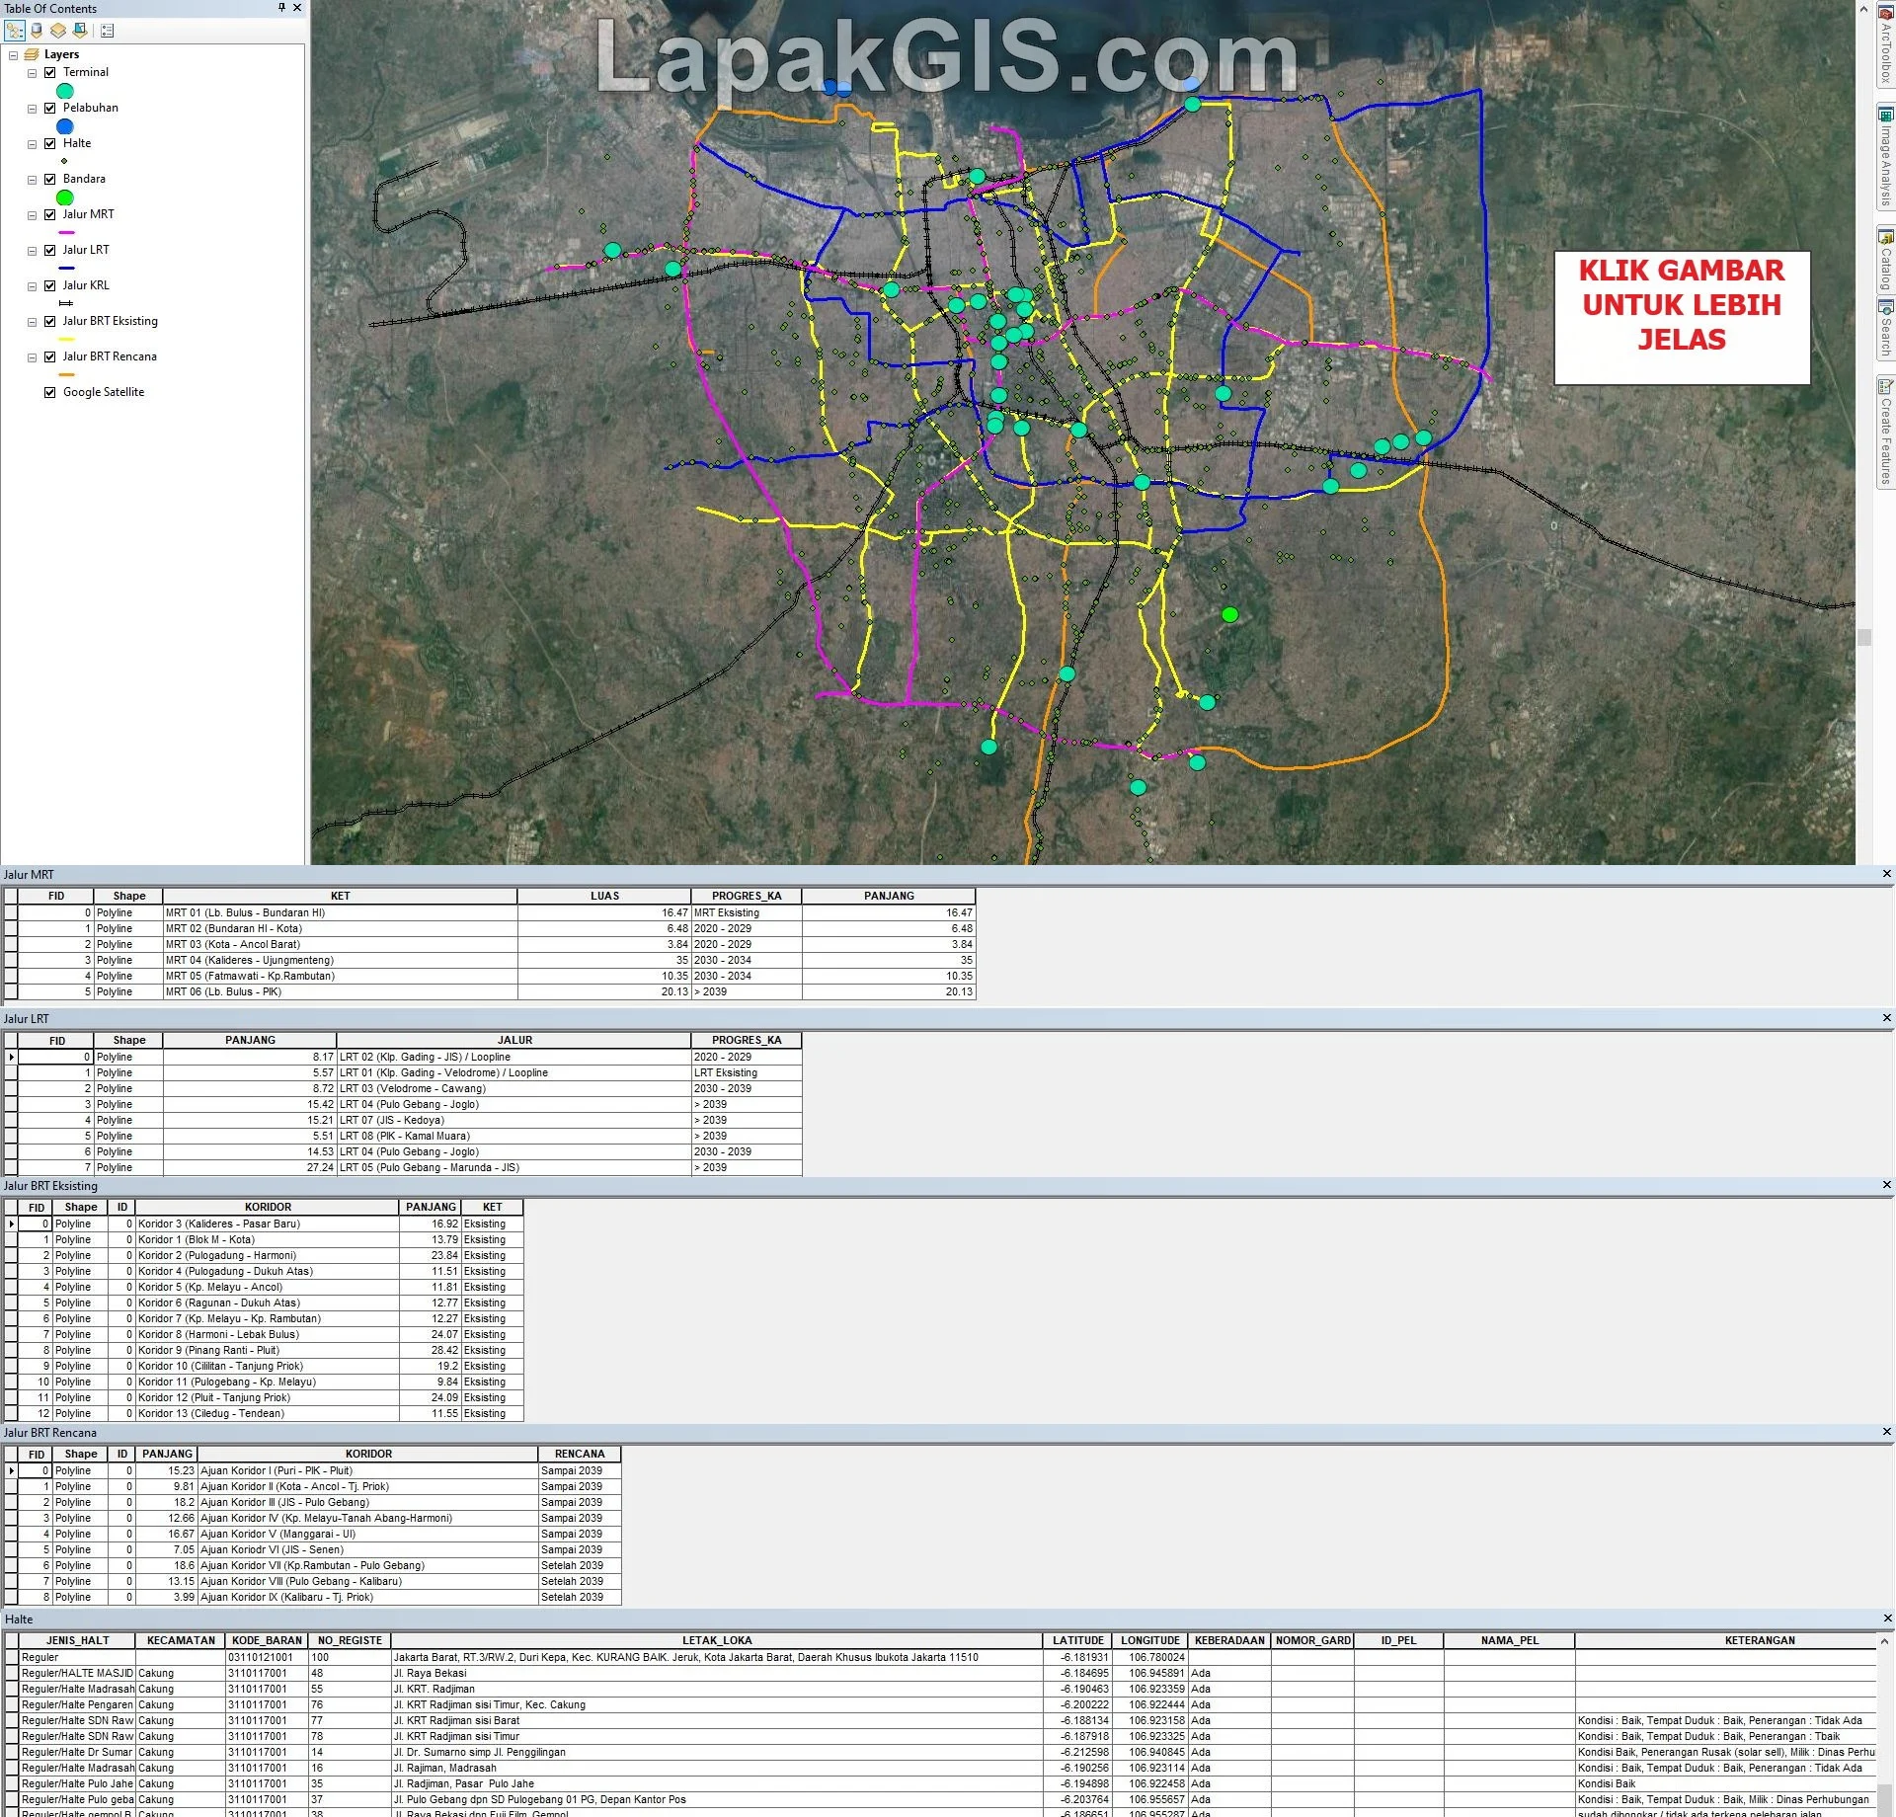The width and height of the screenshot is (1896, 1817).
Task: Click the Jl. Raya Bekasi cell in Halte table
Action: 716,1673
